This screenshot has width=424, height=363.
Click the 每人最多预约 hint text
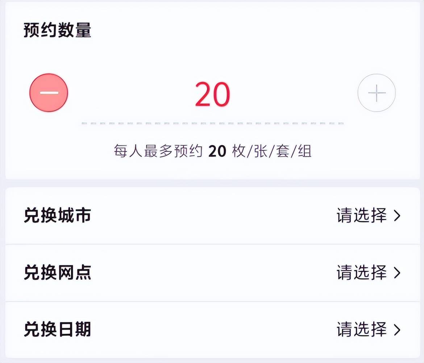tap(158, 151)
